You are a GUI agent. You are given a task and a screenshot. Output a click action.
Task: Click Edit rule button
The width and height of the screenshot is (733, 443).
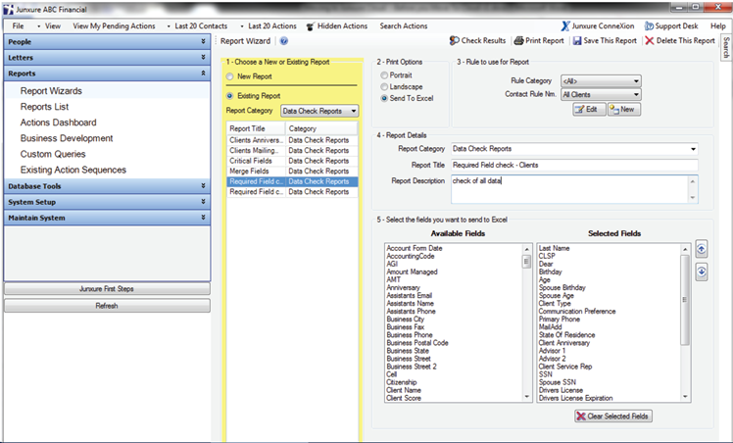[x=589, y=110]
